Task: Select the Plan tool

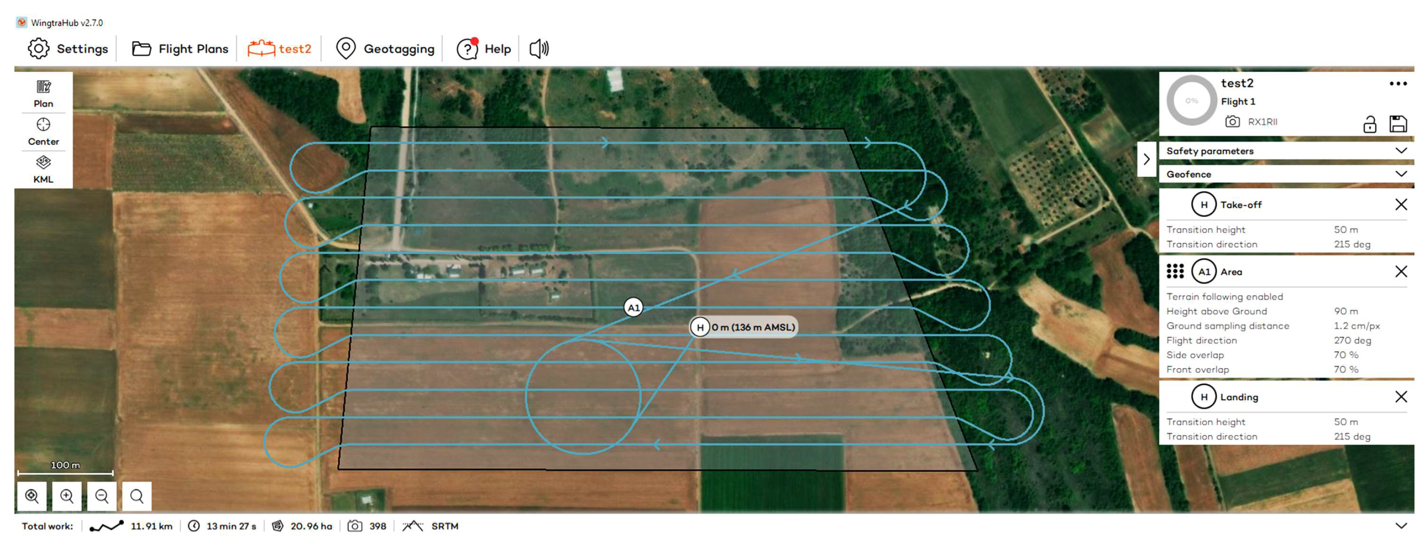Action: pyautogui.click(x=43, y=93)
